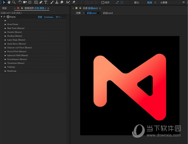Select the 合成 启动icon2 panel tab
This screenshot has width=188, height=144.
click(x=90, y=8)
